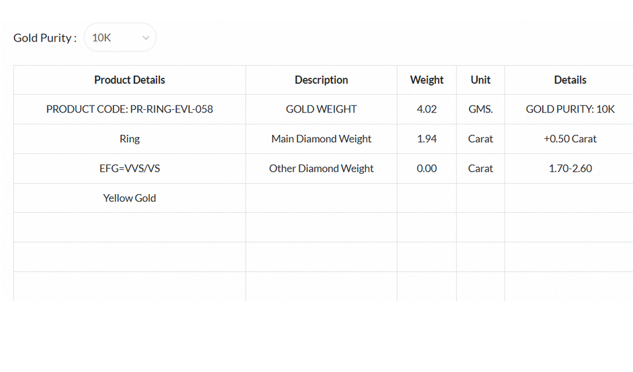Image resolution: width=633 pixels, height=372 pixels.
Task: Click the +0.50 Carat details cell
Action: pyautogui.click(x=570, y=139)
